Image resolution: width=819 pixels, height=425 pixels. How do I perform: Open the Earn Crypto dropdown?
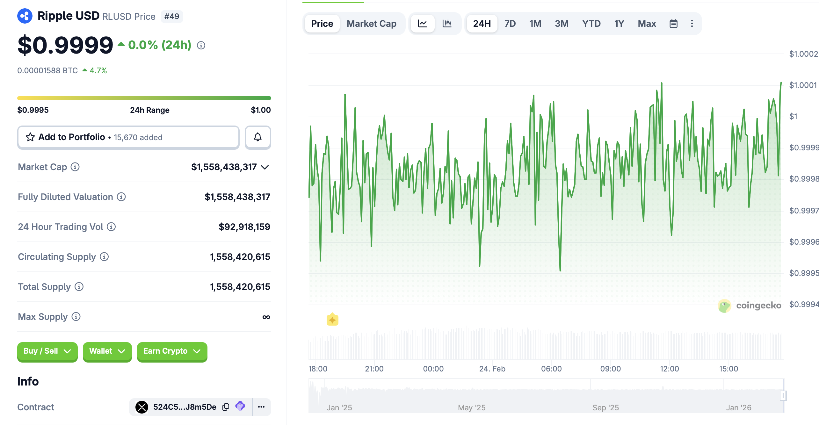pos(172,351)
